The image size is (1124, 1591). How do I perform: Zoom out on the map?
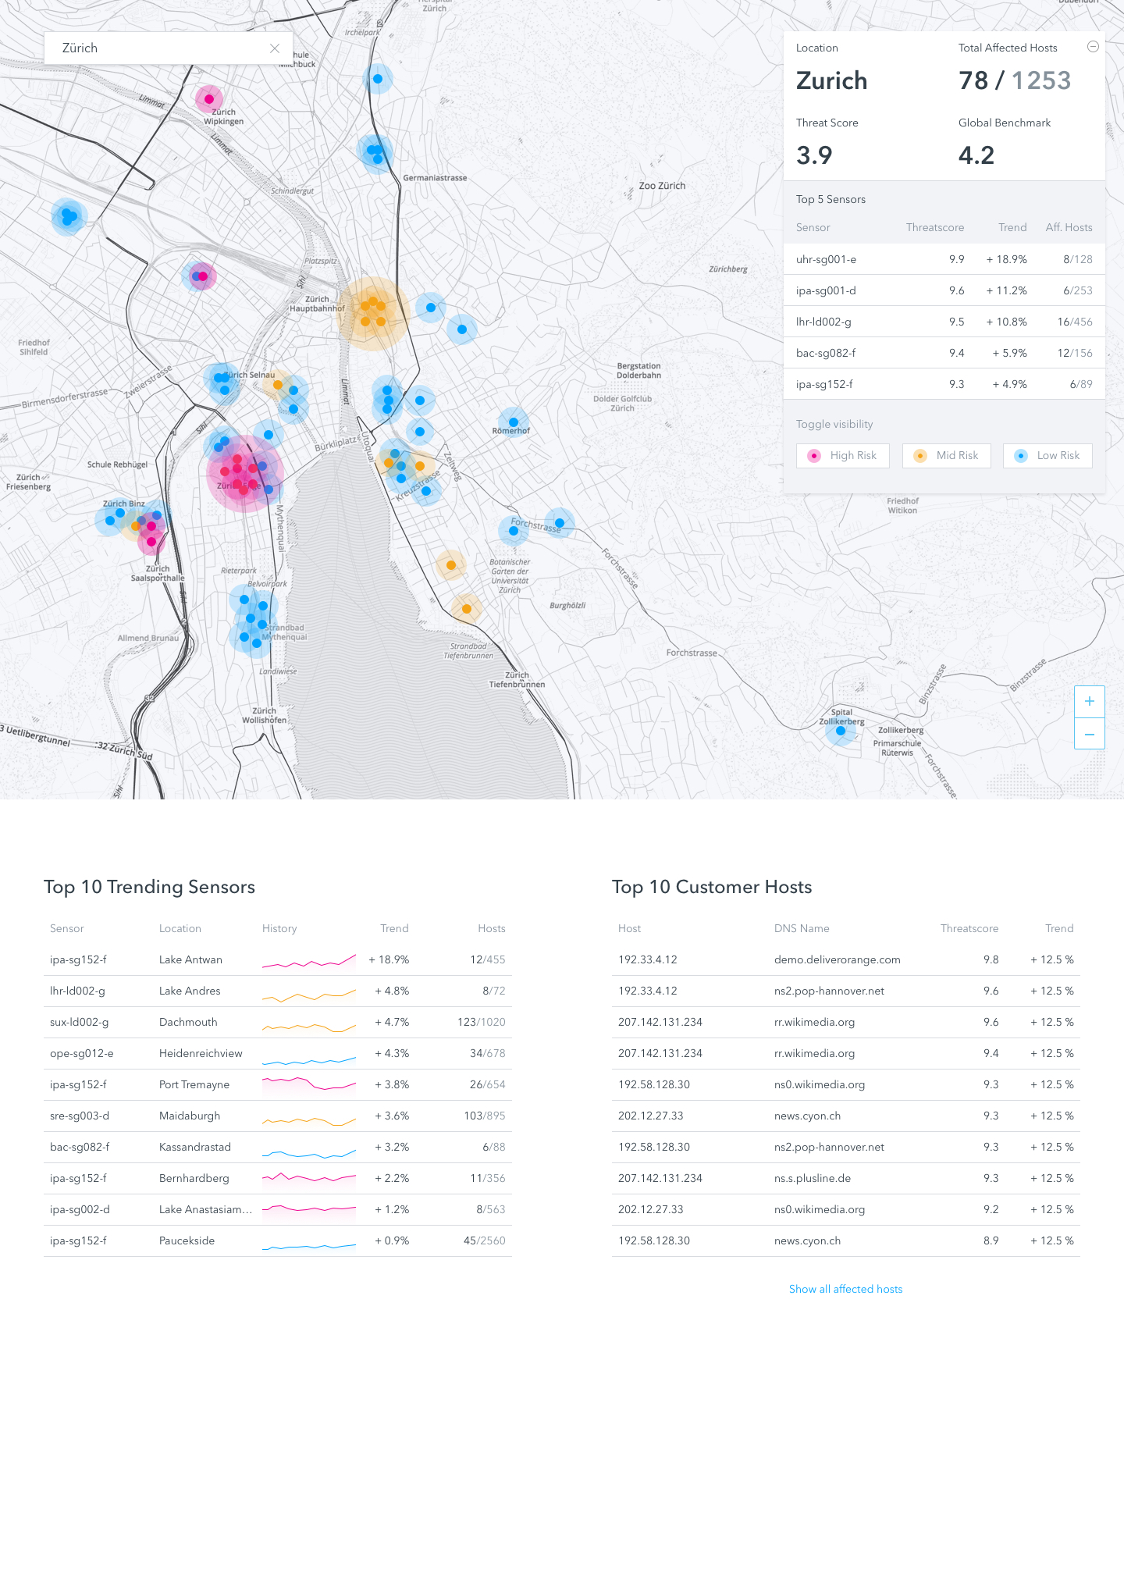tap(1090, 734)
